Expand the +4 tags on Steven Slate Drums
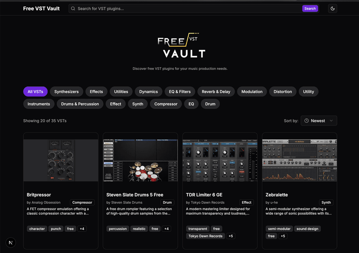Image resolution: width=359 pixels, height=253 pixels. (166, 229)
